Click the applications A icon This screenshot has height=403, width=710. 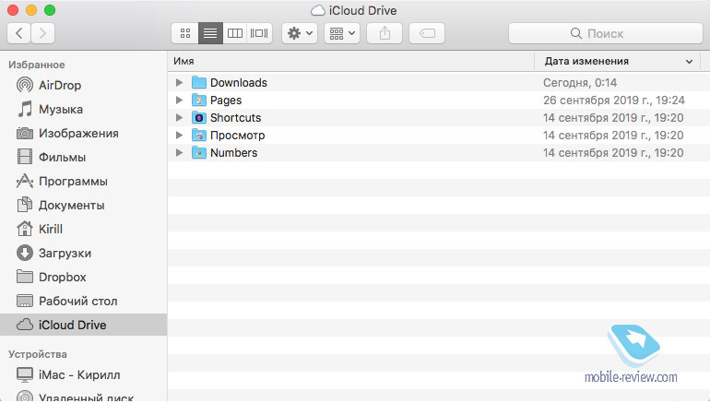tap(25, 181)
